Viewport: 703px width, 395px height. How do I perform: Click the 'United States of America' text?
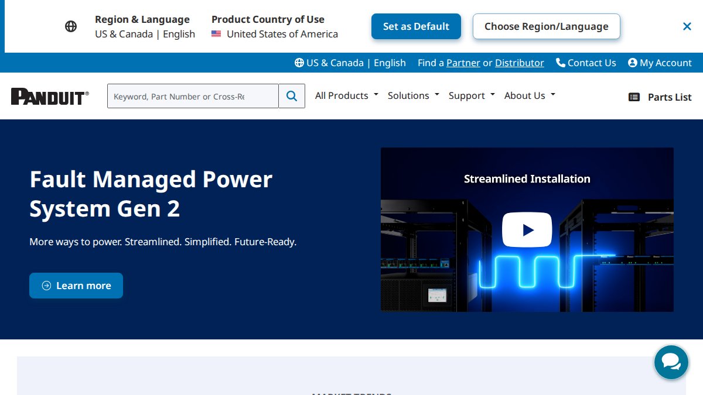(282, 34)
